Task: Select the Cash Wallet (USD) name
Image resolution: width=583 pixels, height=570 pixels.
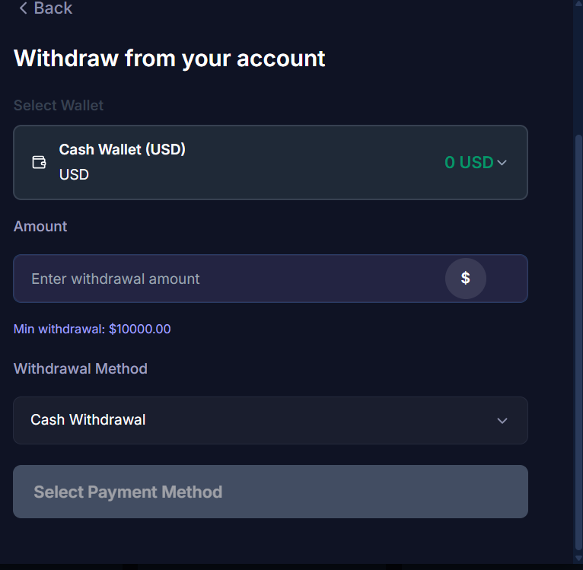Action: (123, 149)
